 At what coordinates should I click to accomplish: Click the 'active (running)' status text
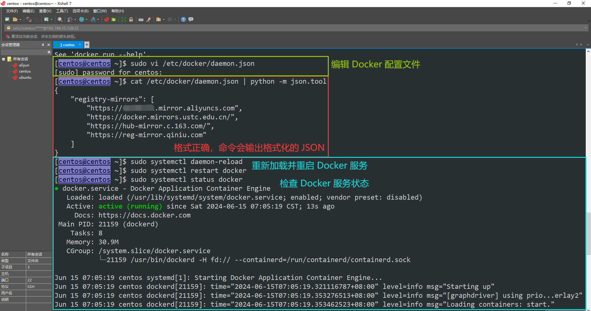(x=130, y=206)
